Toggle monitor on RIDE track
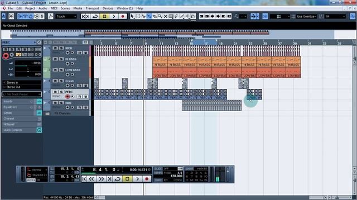 (73, 107)
